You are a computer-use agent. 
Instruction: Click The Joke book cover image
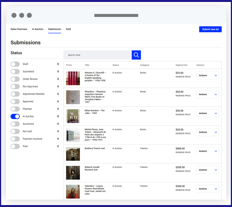coord(73,116)
